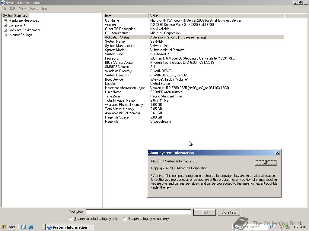
Task: Select System Information taskbar button
Action: pos(69,227)
